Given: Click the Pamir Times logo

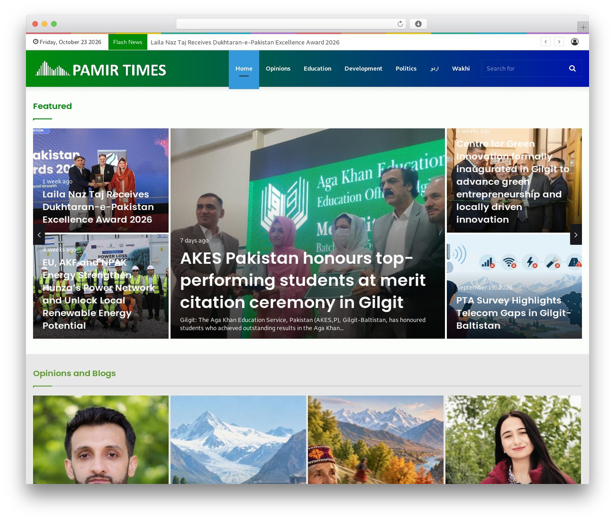Looking at the screenshot, I should (100, 69).
